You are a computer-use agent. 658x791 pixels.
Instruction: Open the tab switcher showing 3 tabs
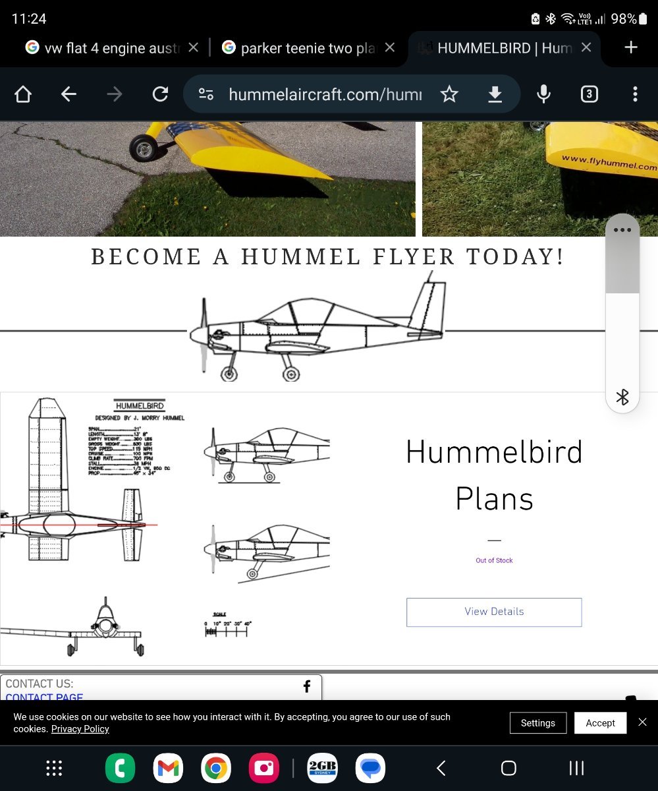[589, 94]
